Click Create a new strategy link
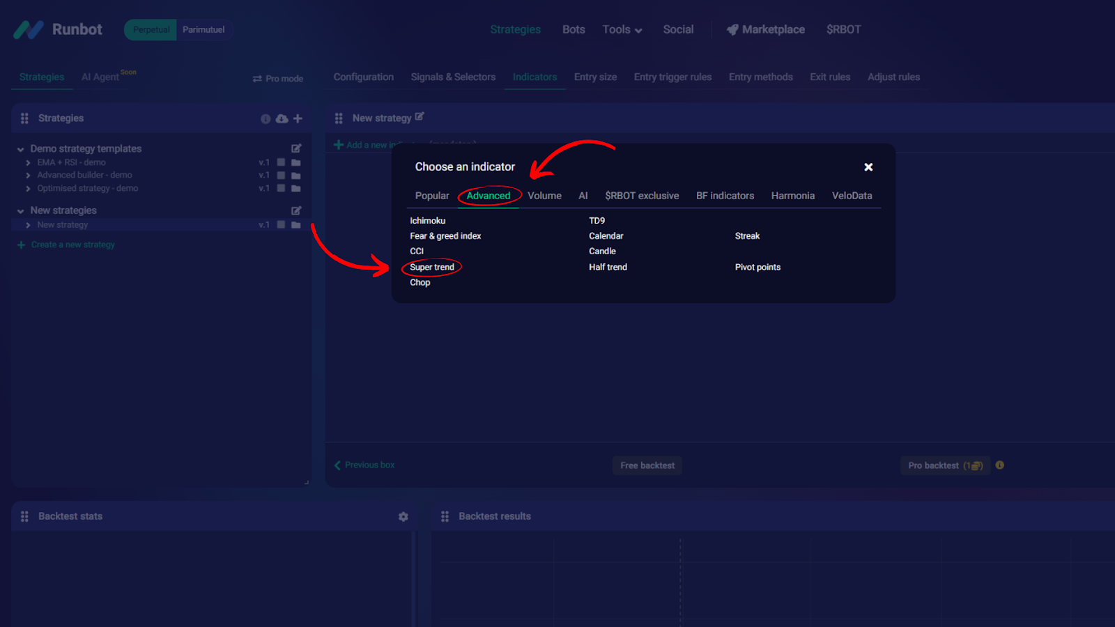1115x627 pixels. coord(73,245)
